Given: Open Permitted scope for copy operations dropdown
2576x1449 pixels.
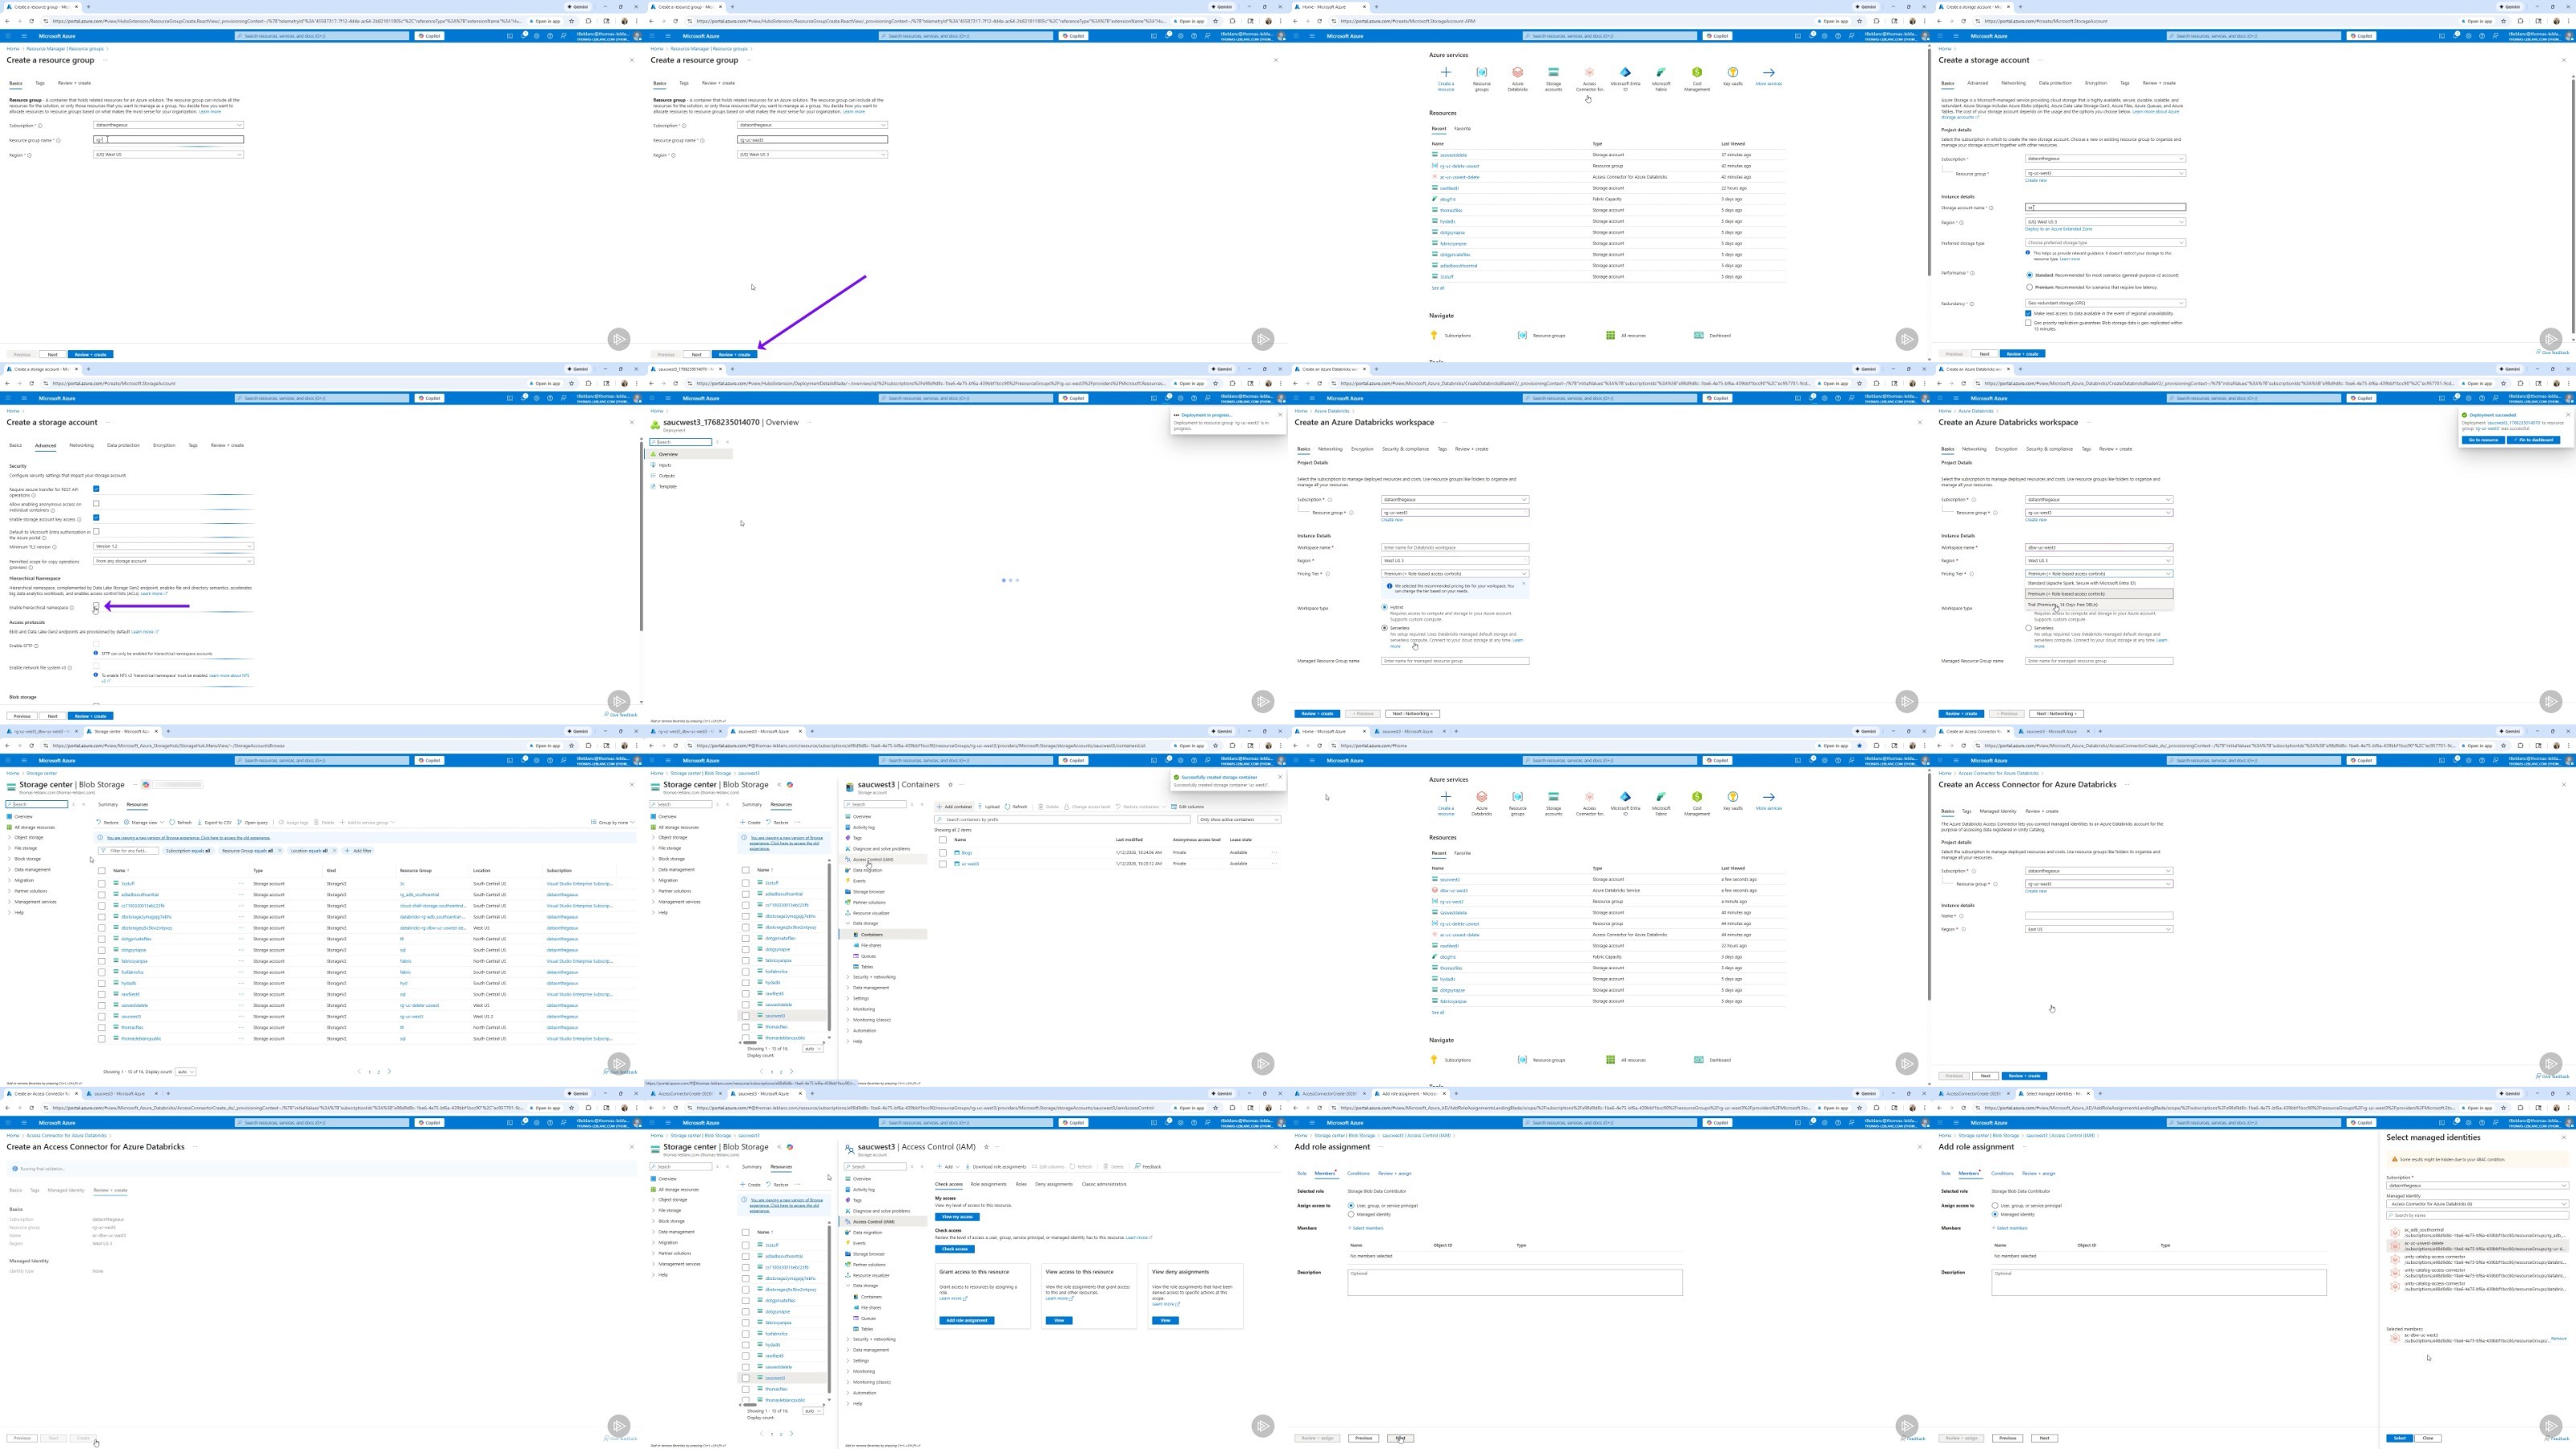Looking at the screenshot, I should pos(173,561).
